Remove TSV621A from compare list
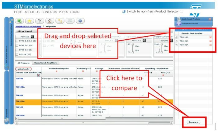The height and width of the screenshot is (131, 218). pyautogui.click(x=211, y=41)
